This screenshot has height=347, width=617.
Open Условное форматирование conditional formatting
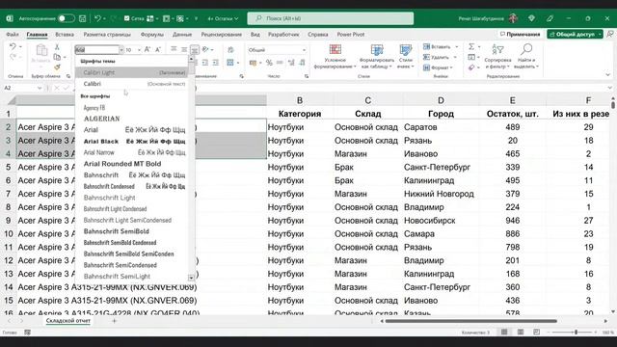click(335, 56)
